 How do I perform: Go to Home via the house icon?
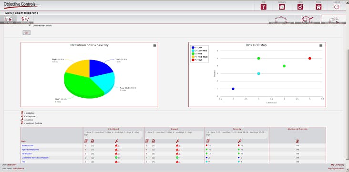(318, 7)
